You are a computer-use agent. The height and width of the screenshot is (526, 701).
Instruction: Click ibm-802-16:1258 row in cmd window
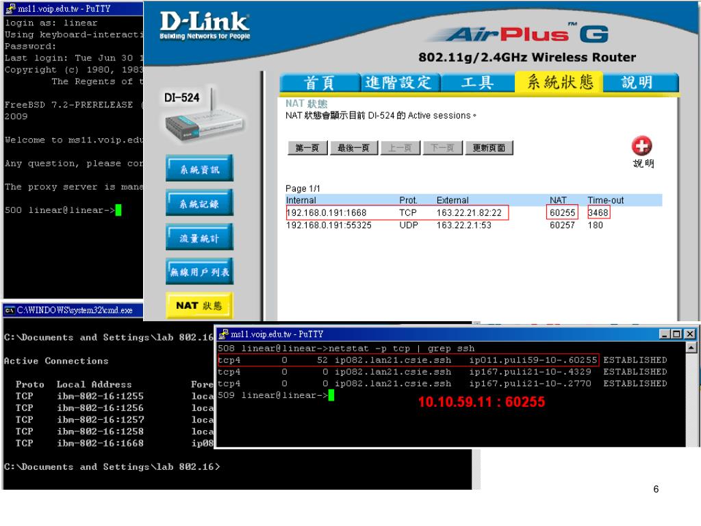[110, 431]
